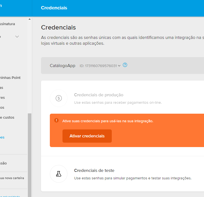Image resolution: width=204 pixels, height=197 pixels.
Task: Open the 'res' sidebar item
Action: click(x=2, y=98)
